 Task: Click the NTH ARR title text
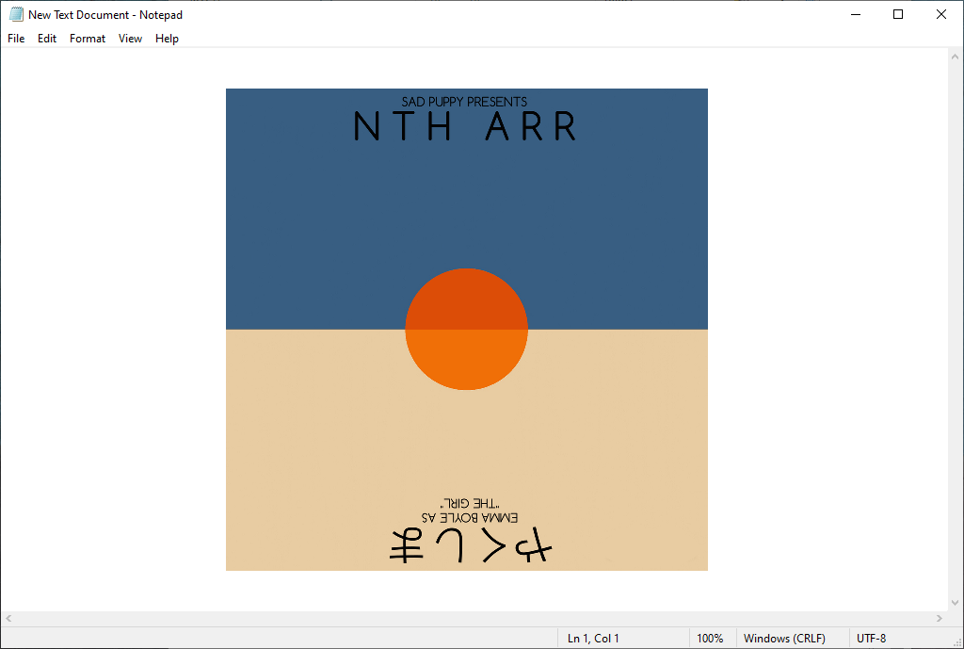coord(465,127)
